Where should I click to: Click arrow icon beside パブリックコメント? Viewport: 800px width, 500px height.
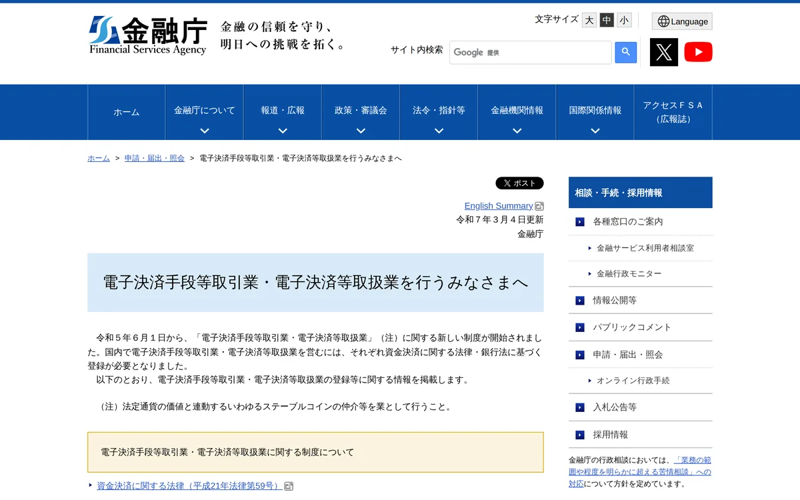pyautogui.click(x=580, y=327)
